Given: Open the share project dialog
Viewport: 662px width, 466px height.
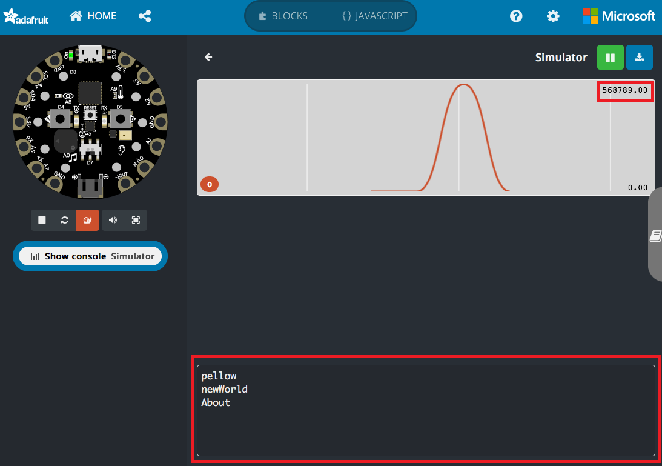Looking at the screenshot, I should click(145, 16).
